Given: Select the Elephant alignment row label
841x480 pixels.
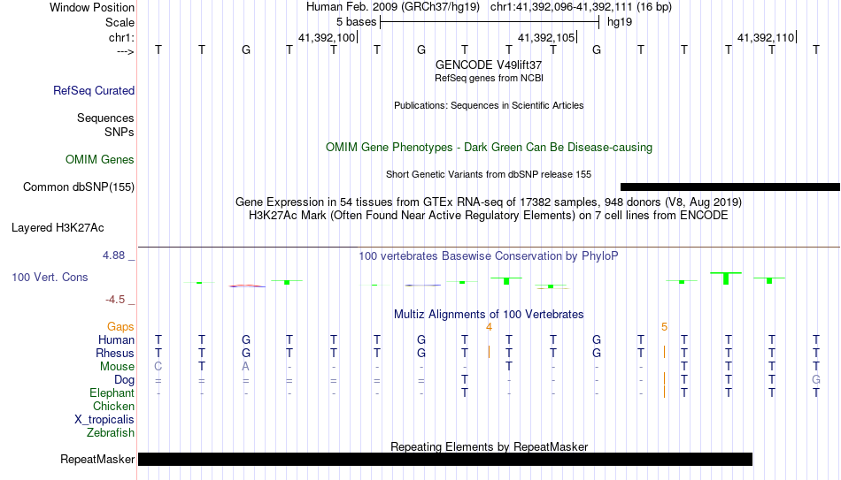Looking at the screenshot, I should (112, 393).
